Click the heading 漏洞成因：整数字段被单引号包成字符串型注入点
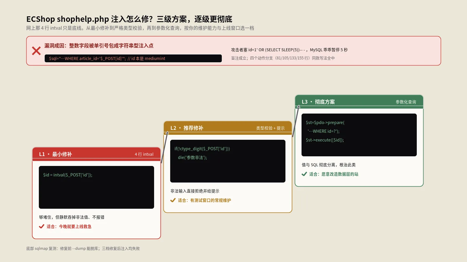 (x=99, y=46)
